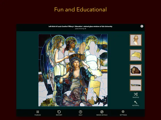This screenshot has width=161, height=120.
Task: Open Image Details compass icon
Action: [x=102, y=112]
